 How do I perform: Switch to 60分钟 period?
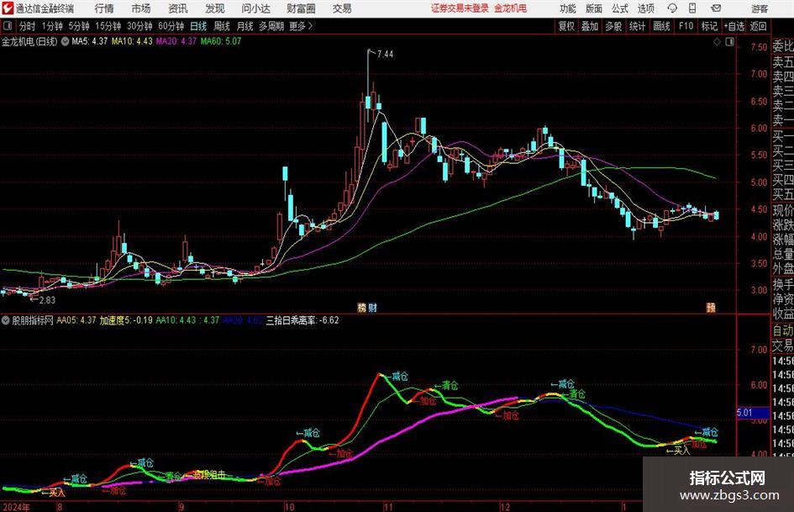[x=171, y=26]
